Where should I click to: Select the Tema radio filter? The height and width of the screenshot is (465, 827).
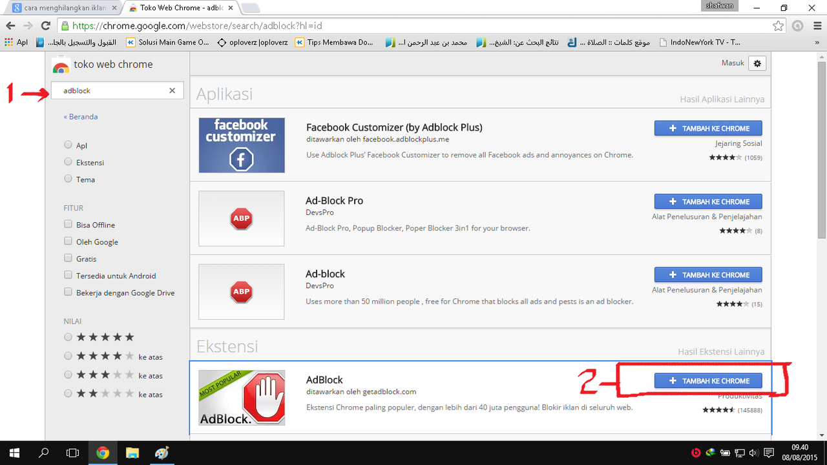tap(68, 179)
